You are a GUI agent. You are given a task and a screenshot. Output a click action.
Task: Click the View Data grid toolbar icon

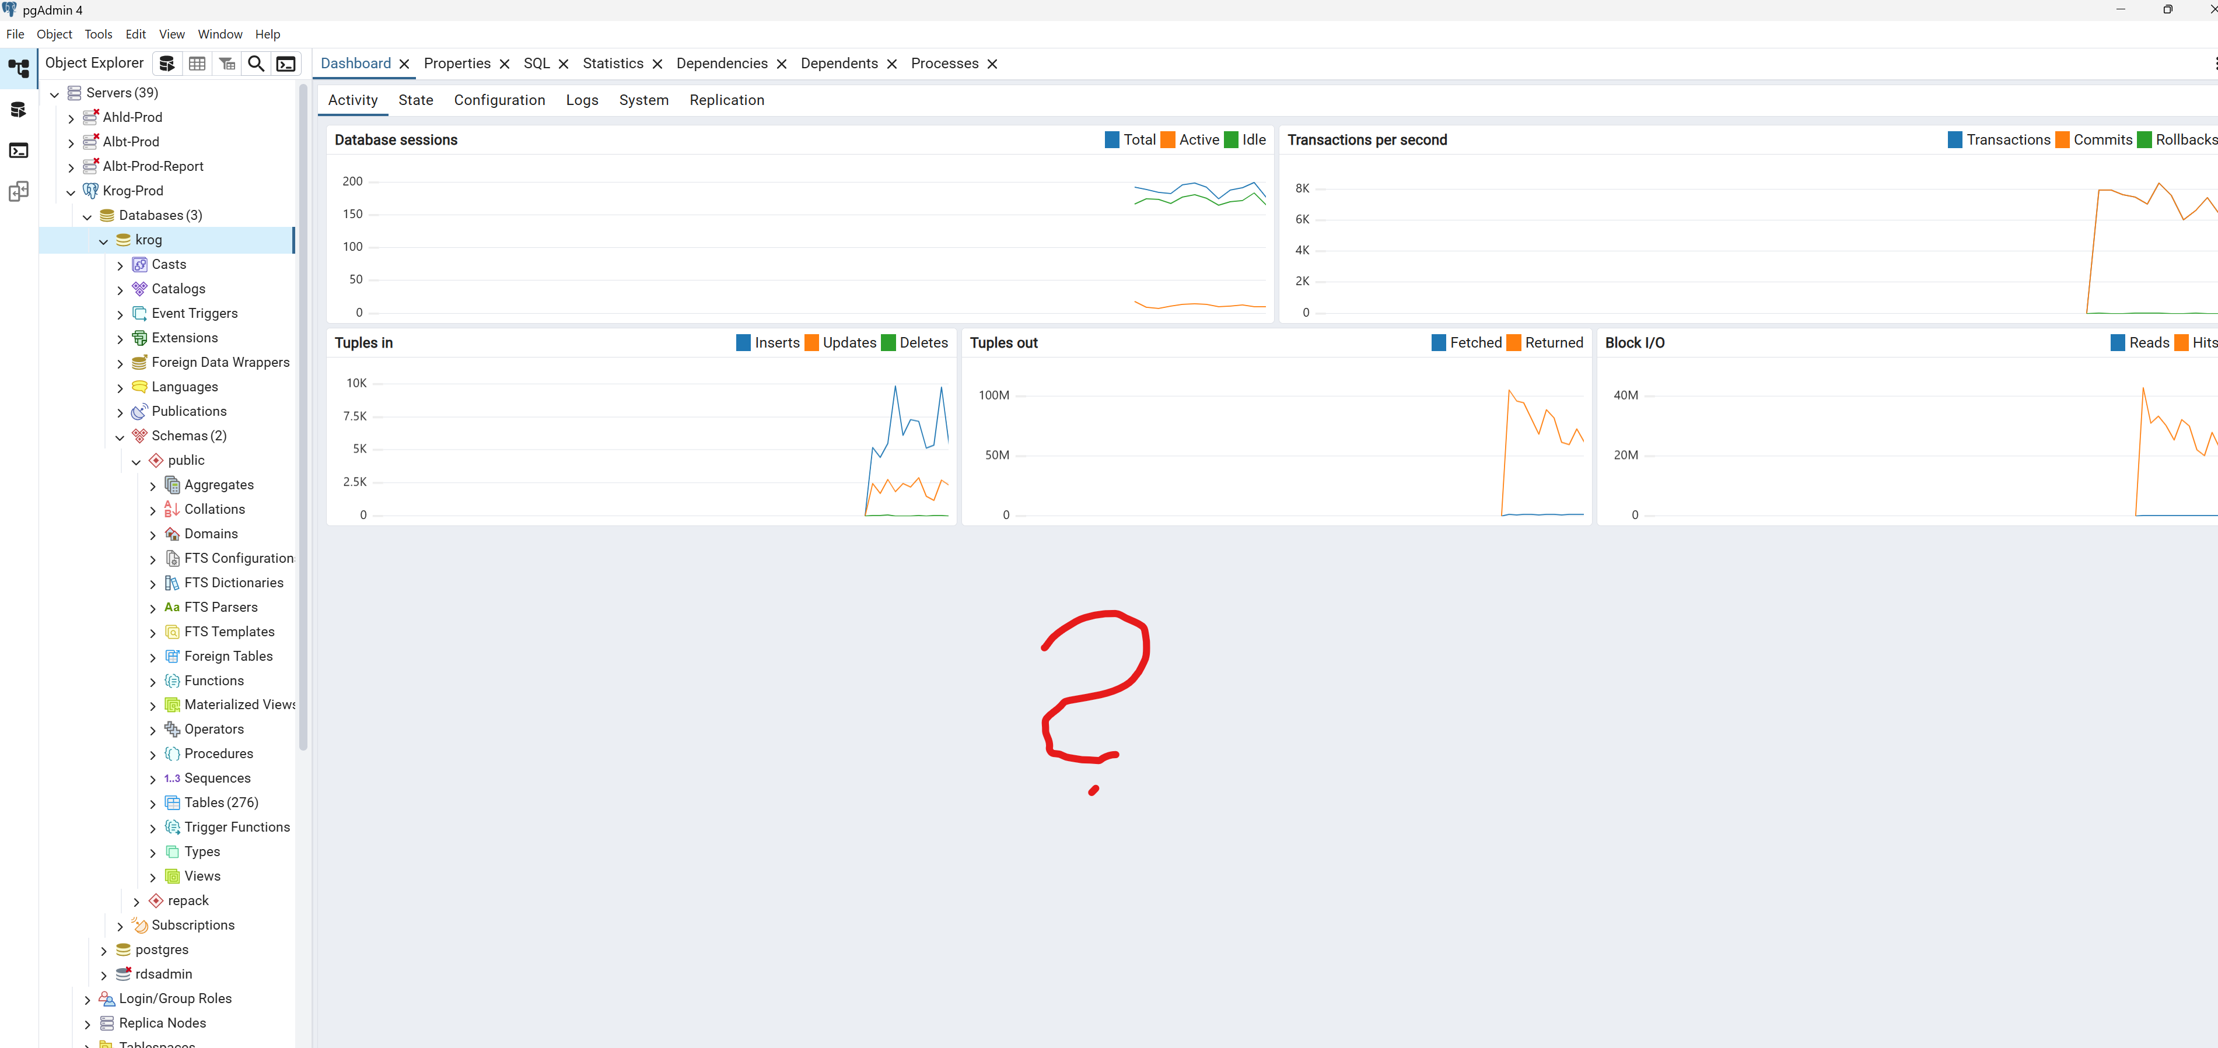tap(197, 64)
